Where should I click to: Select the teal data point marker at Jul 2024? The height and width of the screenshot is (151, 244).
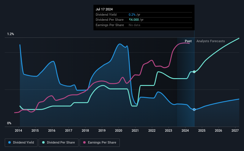click(x=194, y=72)
